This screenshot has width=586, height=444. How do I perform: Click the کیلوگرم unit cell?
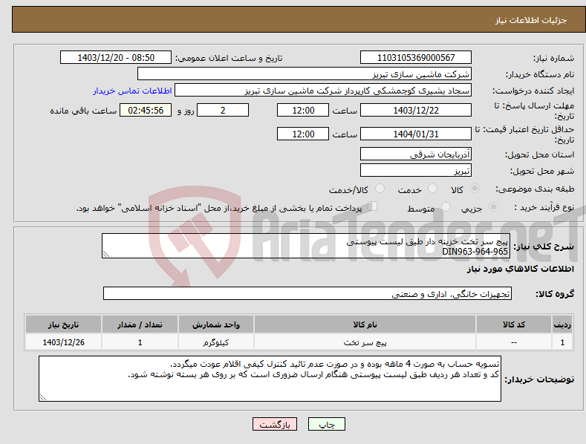tap(216, 342)
